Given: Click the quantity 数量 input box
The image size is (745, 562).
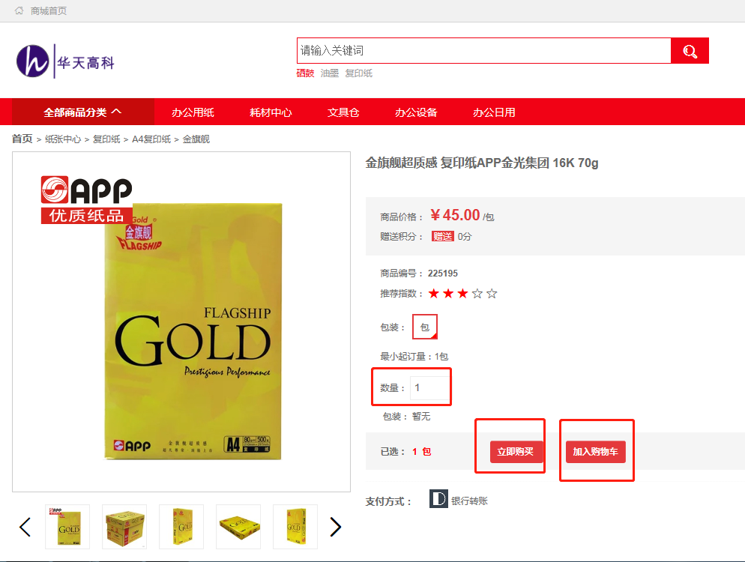Looking at the screenshot, I should coord(429,387).
